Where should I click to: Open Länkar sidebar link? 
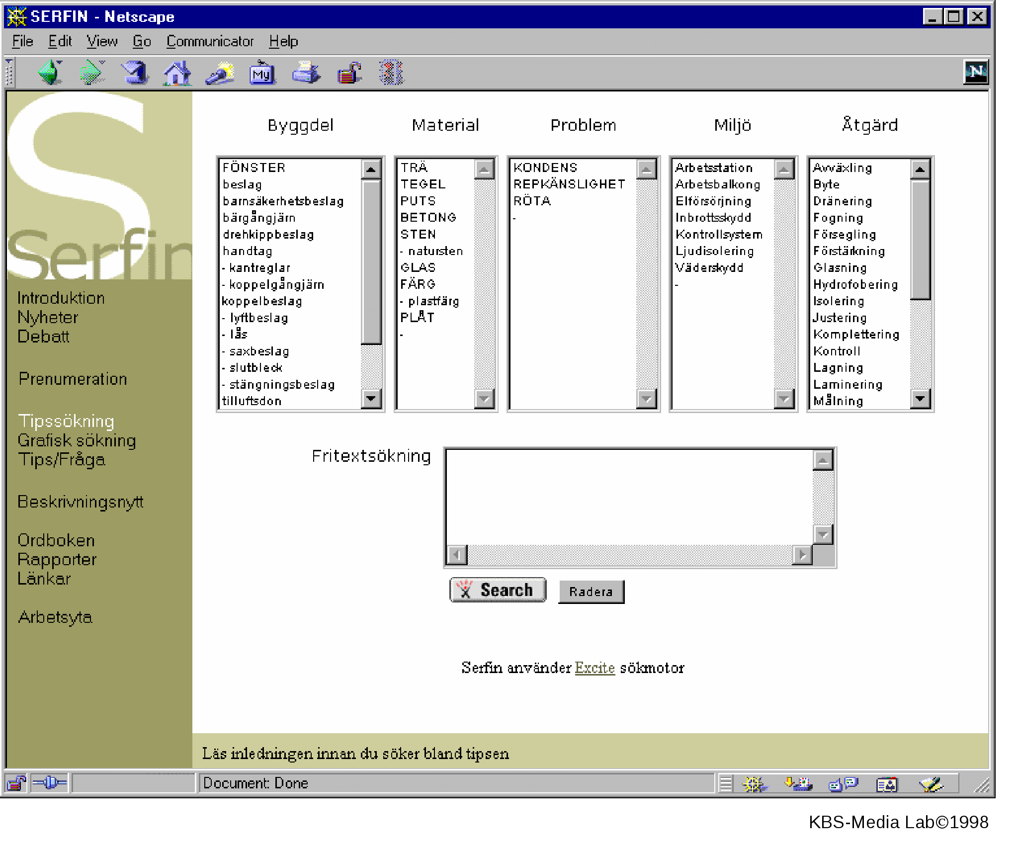tap(44, 579)
